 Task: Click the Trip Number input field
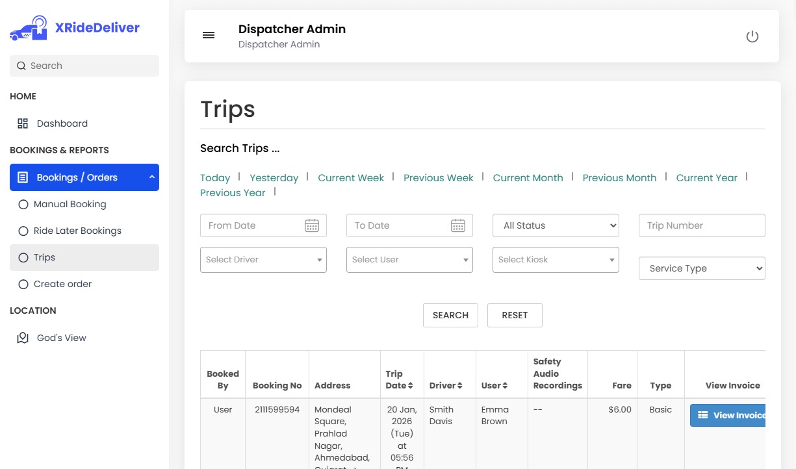[702, 225]
